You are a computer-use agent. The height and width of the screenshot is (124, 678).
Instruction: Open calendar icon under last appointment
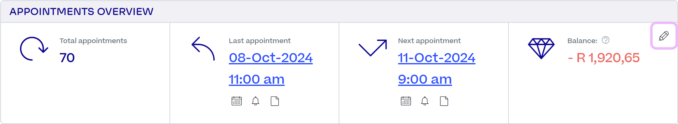[x=237, y=101]
